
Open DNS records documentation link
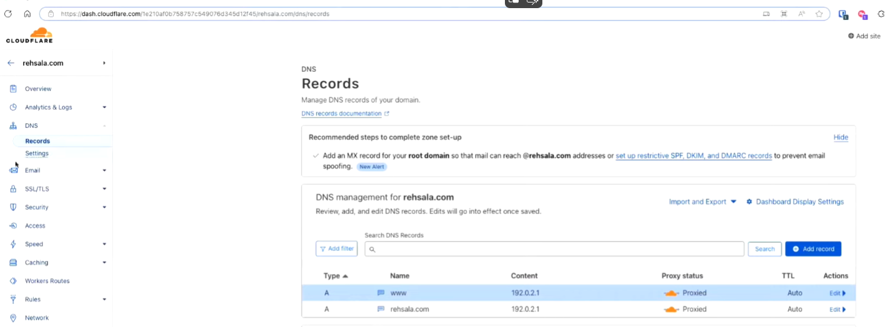(341, 114)
